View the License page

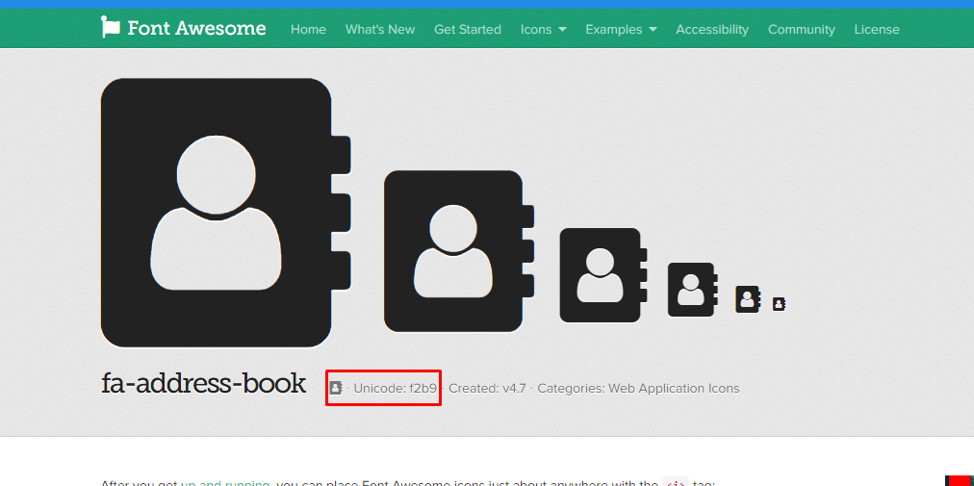[877, 29]
